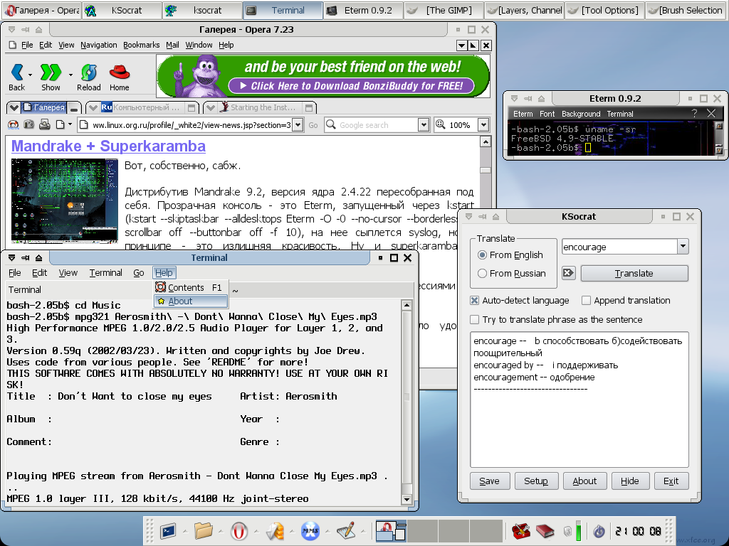Screen dimensions: 729x546
Task: Click the new page icon in Opera address bar
Action: click(x=60, y=124)
